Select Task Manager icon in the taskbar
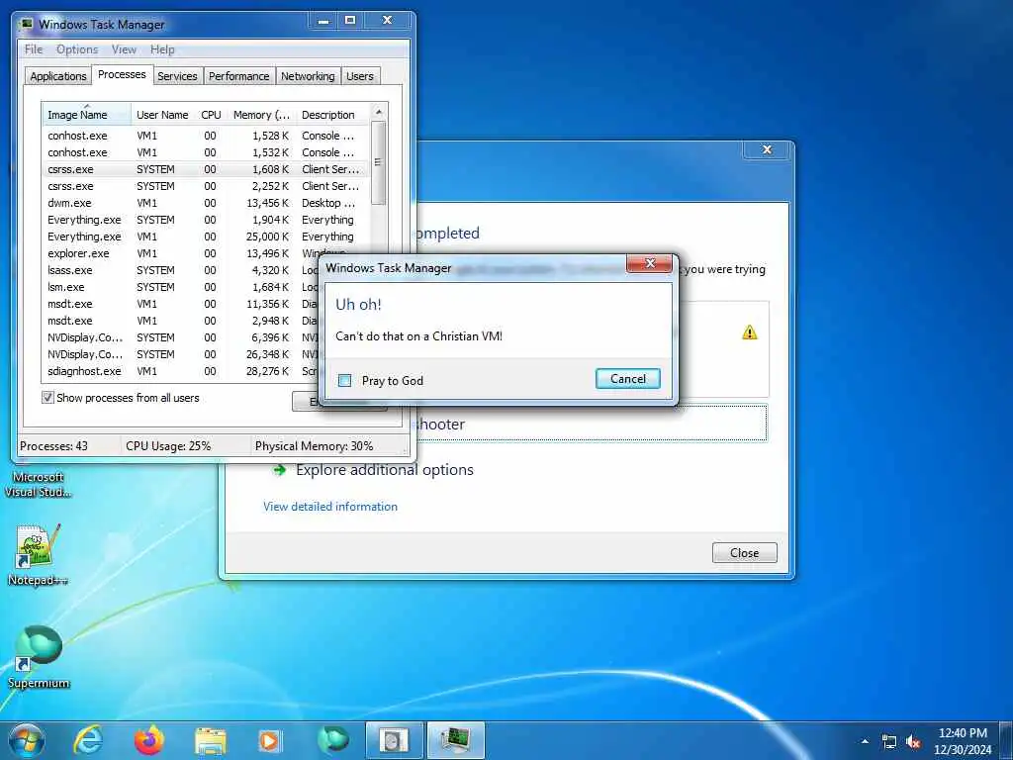1013x760 pixels. pos(456,741)
